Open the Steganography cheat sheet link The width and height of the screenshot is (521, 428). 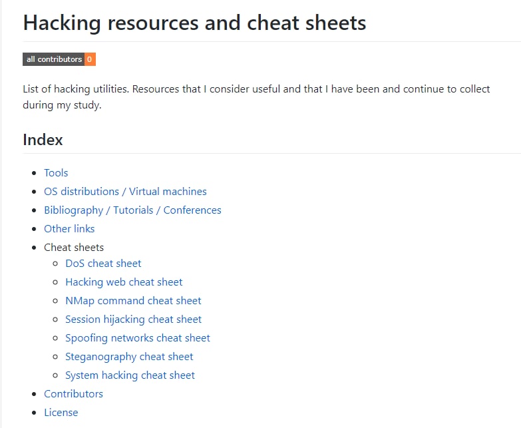point(129,356)
